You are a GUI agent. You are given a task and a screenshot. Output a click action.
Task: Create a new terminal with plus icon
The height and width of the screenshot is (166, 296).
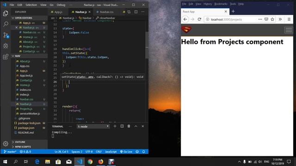pos(115,126)
